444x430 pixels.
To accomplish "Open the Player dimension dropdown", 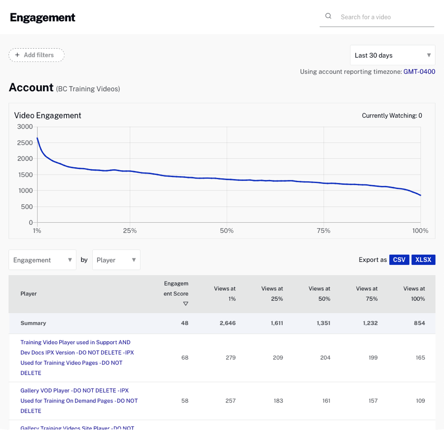I will pos(116,260).
